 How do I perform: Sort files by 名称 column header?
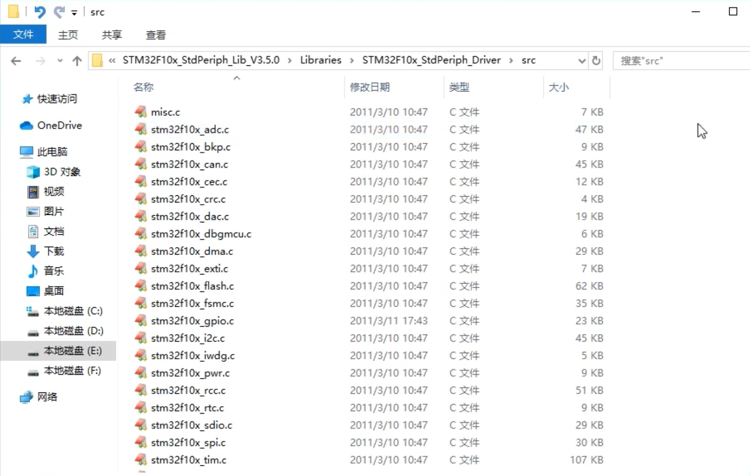coord(143,87)
